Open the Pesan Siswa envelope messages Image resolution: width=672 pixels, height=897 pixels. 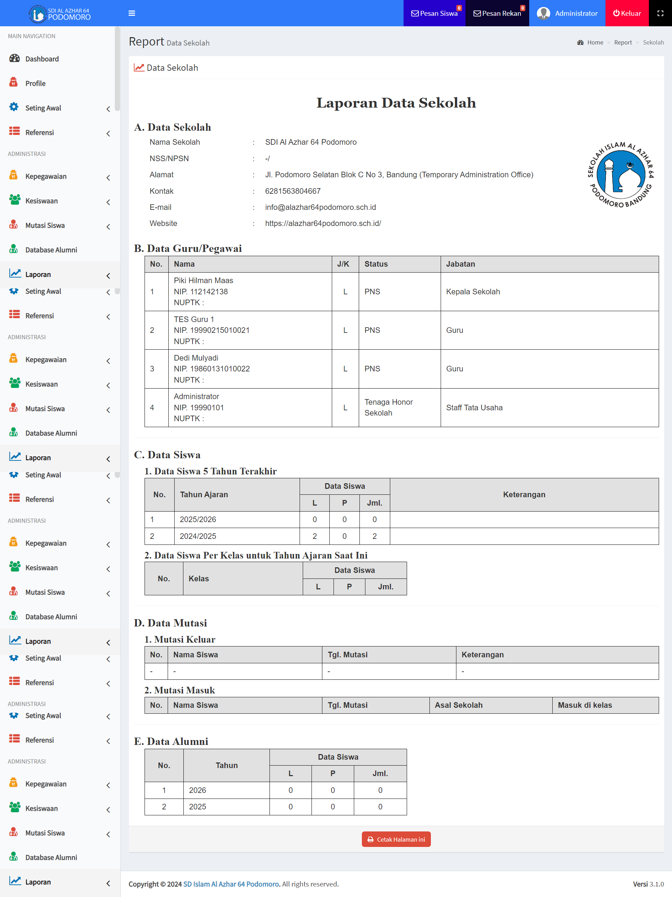coord(434,13)
